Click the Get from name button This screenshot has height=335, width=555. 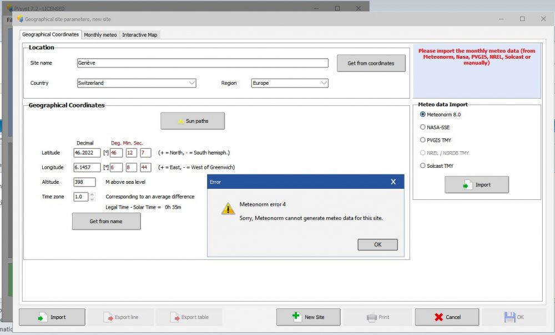106,221
